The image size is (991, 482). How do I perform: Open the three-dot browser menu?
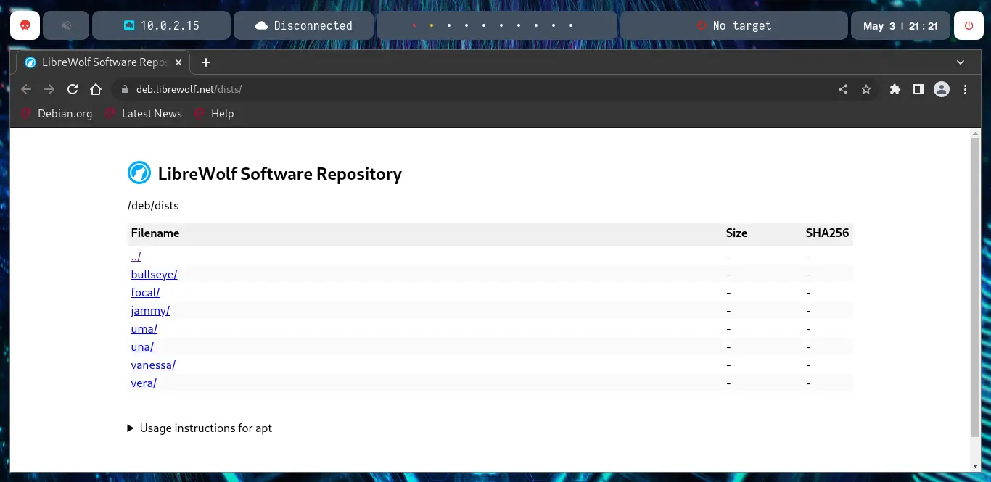point(965,89)
